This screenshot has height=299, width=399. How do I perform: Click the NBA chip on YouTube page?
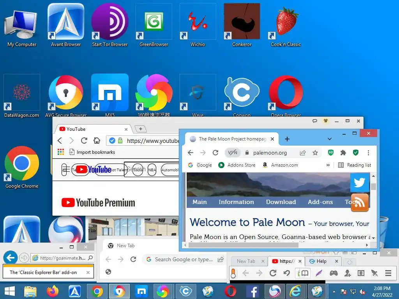coord(152,170)
